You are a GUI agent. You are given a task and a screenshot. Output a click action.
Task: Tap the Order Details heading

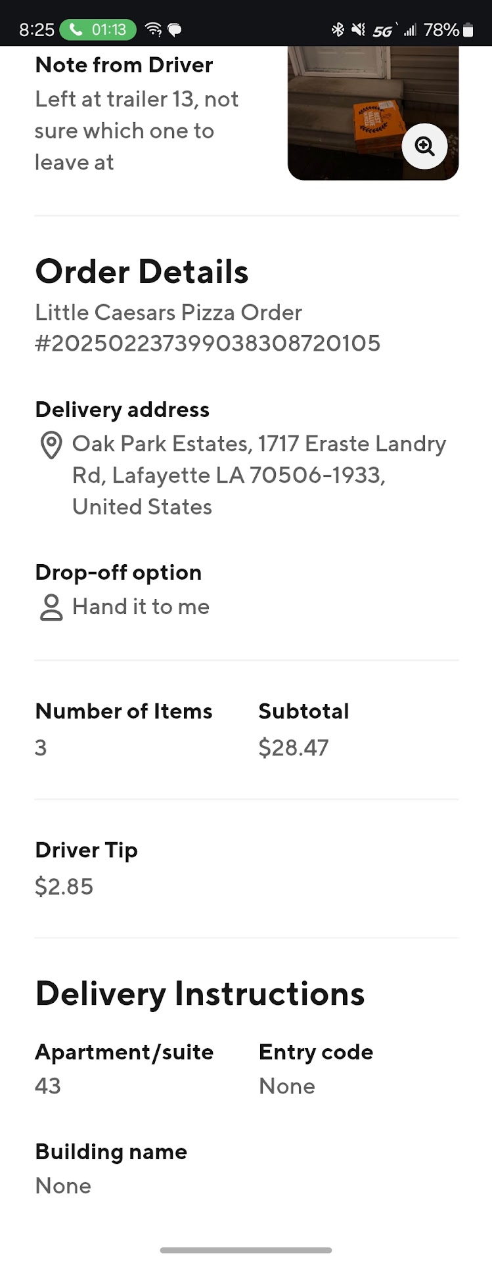142,271
